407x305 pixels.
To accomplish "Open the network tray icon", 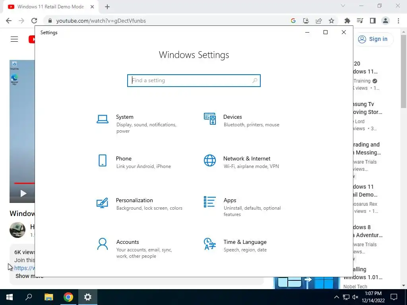I will [346, 297].
